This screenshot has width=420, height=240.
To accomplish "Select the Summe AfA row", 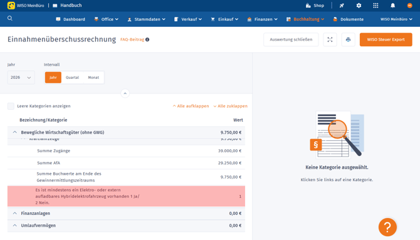I will (126, 163).
